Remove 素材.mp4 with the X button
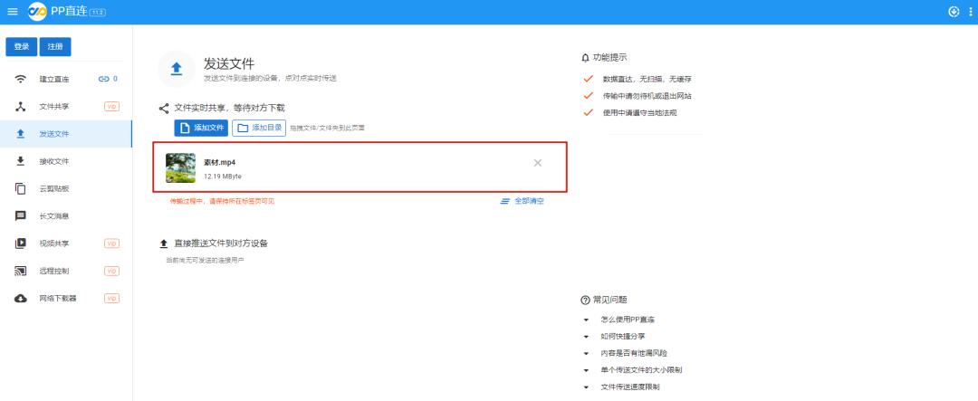The height and width of the screenshot is (401, 978). pyautogui.click(x=538, y=163)
